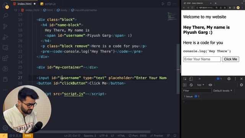Click 'LF' end of line setting
Viewport: 245px width, 138px height.
pos(113,136)
